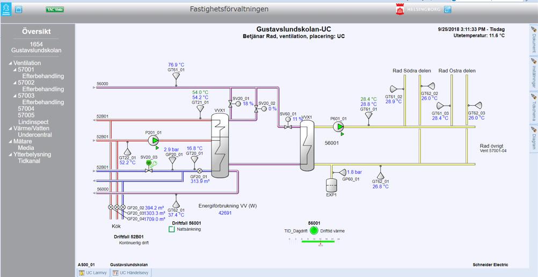This screenshot has height=277, width=538.
Task: Click the GF20_01 reading 313.9 m³
Action: pyautogui.click(x=200, y=181)
